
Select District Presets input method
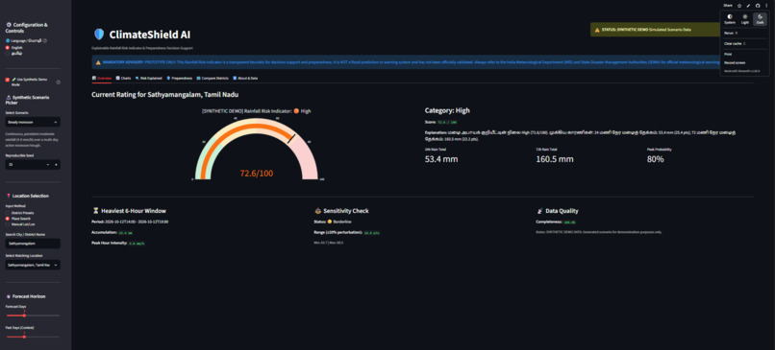click(8, 213)
